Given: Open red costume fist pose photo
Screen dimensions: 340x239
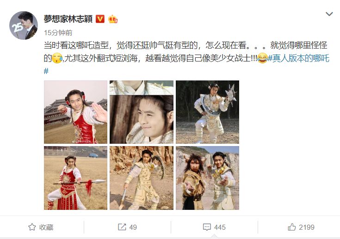Looking at the screenshot, I should [x=75, y=112].
